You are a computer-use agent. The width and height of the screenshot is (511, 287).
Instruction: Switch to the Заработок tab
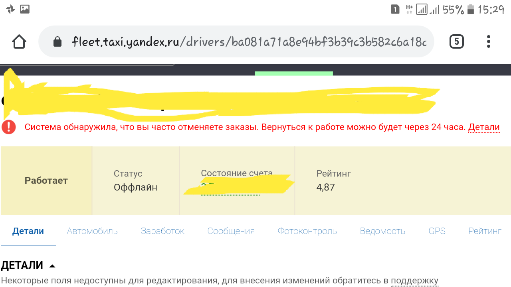click(162, 231)
